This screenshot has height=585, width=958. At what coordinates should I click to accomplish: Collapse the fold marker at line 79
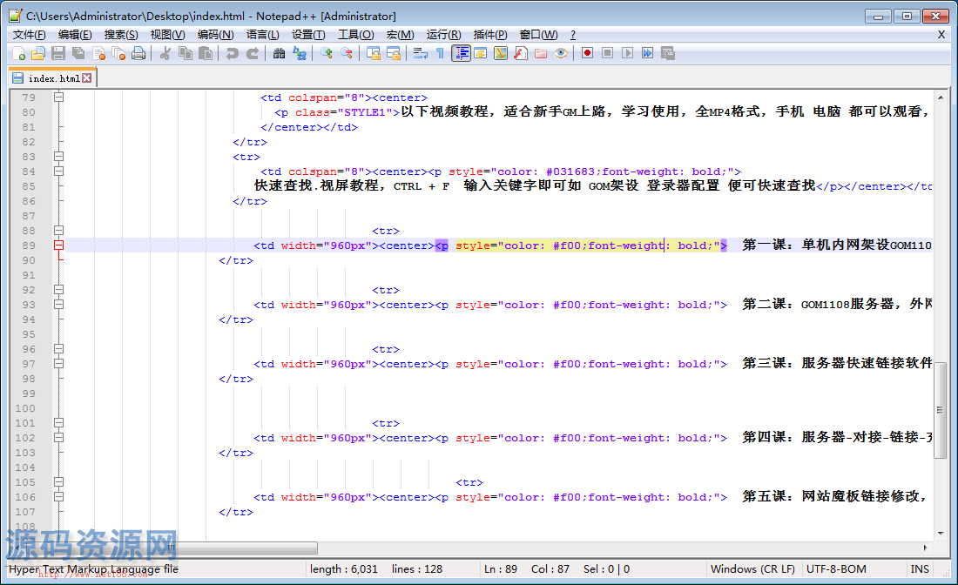click(x=58, y=97)
